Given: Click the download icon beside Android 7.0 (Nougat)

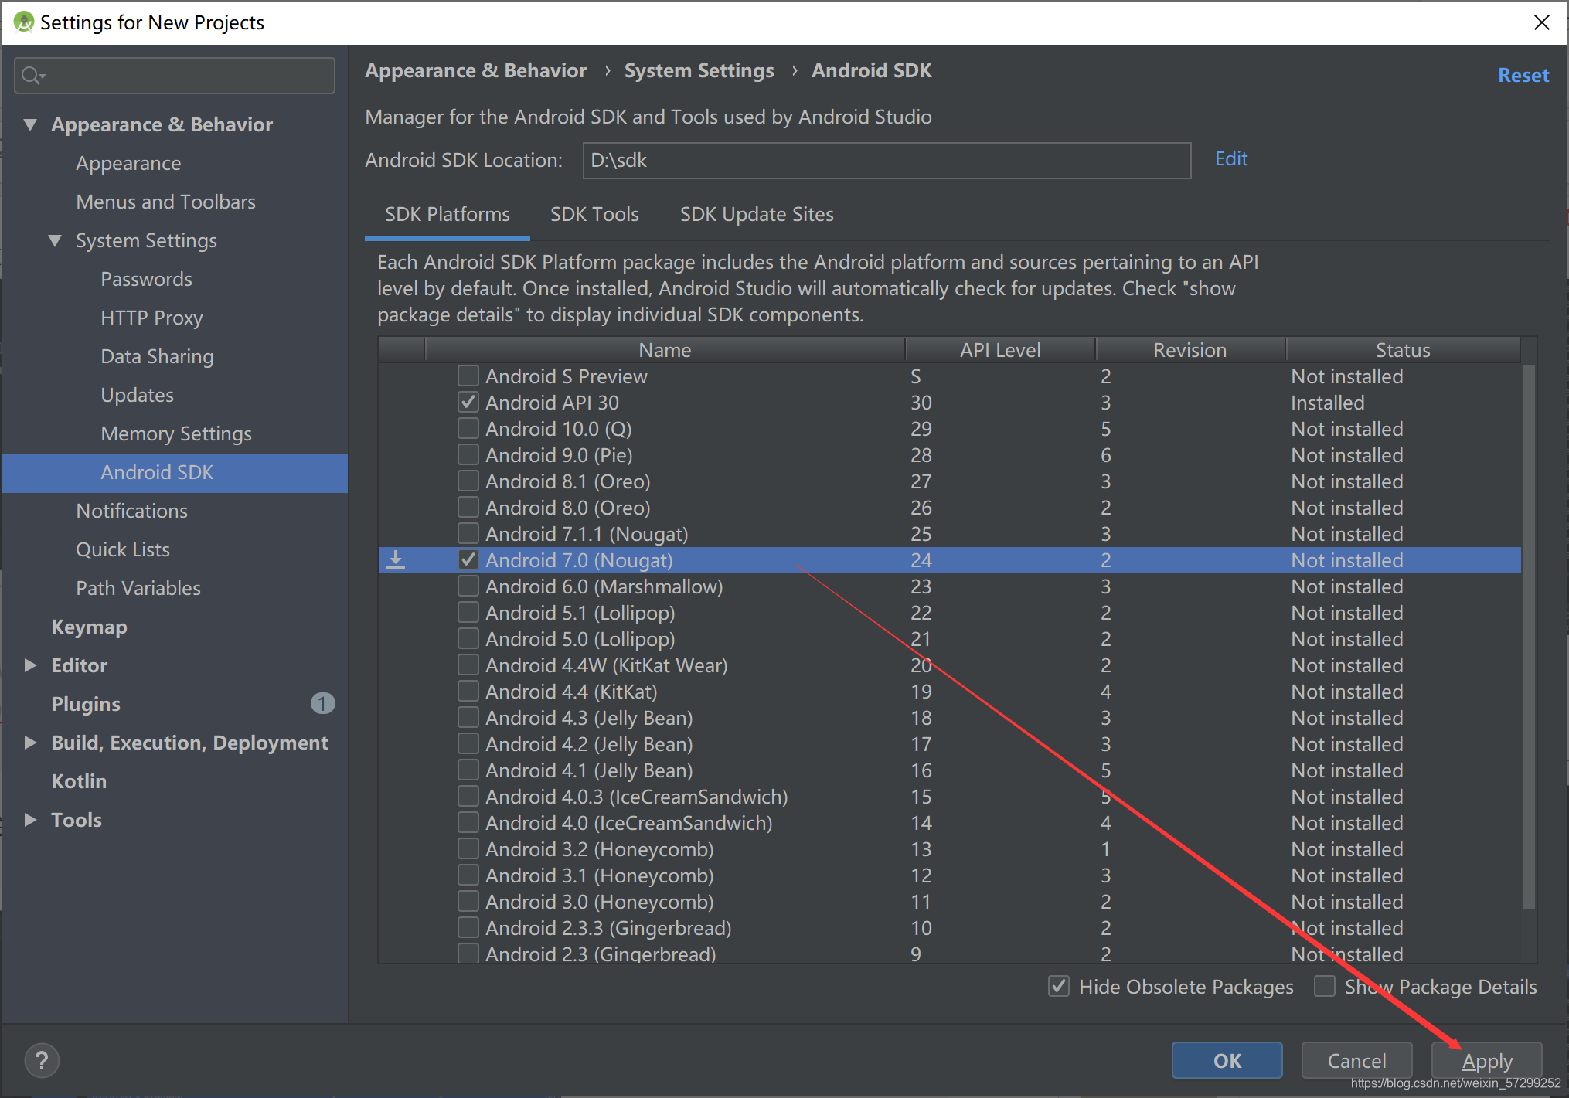Looking at the screenshot, I should [x=396, y=559].
